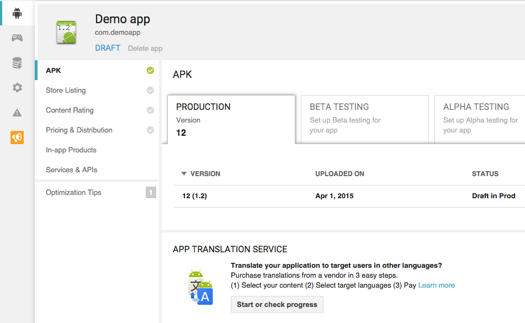Click the Store Listing completion checkmark

pyautogui.click(x=150, y=91)
